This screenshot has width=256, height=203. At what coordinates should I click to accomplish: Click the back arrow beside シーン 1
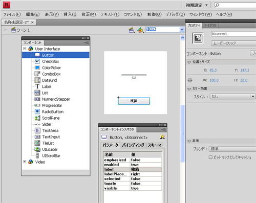click(6, 30)
